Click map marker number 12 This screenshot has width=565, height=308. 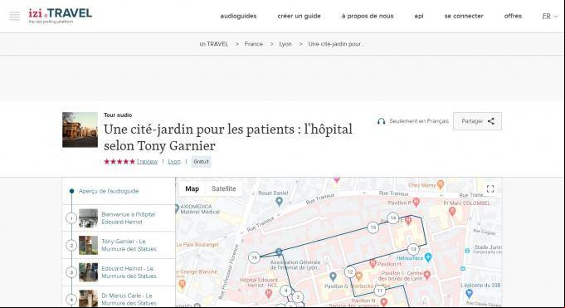[350, 272]
